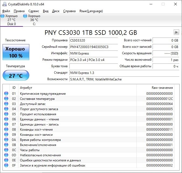Click the Режим передачи PCIe 3.0 x4 field
Image resolution: width=182 pixels, height=173 pixels.
tap(93, 60)
